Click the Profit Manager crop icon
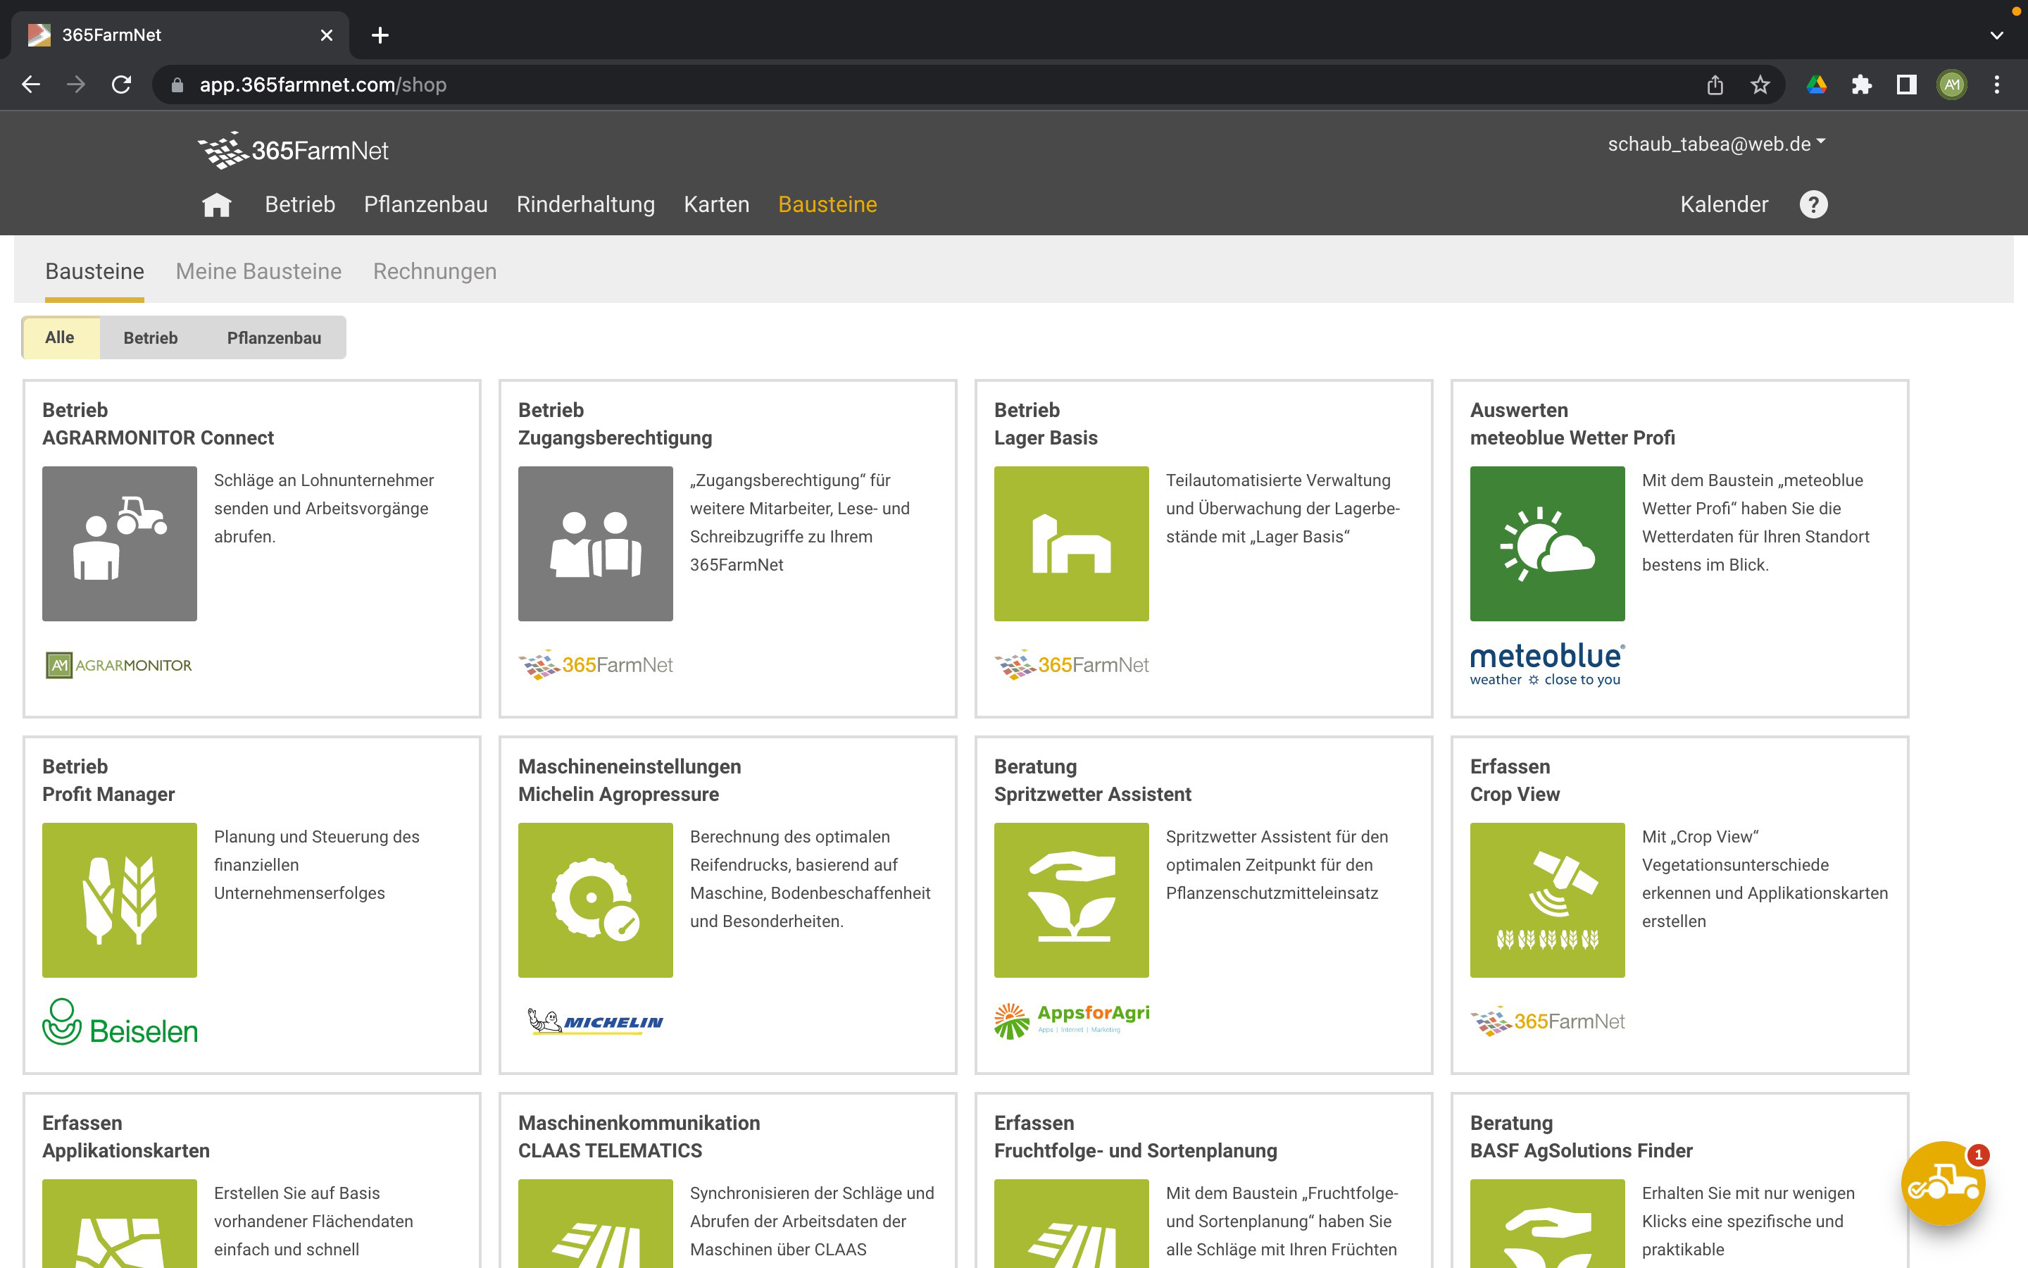Image resolution: width=2028 pixels, height=1268 pixels. pyautogui.click(x=120, y=900)
